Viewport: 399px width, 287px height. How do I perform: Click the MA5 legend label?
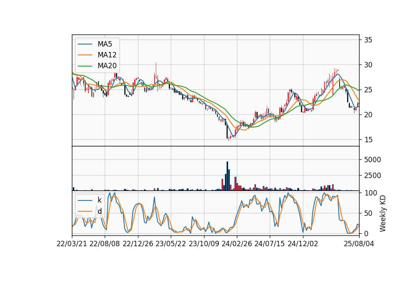(x=105, y=44)
